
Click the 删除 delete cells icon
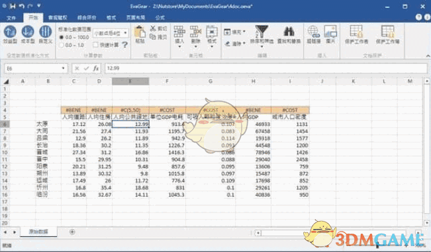[195, 32]
